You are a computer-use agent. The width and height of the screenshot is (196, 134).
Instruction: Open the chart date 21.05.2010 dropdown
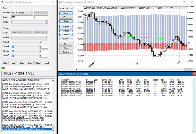click(x=66, y=9)
